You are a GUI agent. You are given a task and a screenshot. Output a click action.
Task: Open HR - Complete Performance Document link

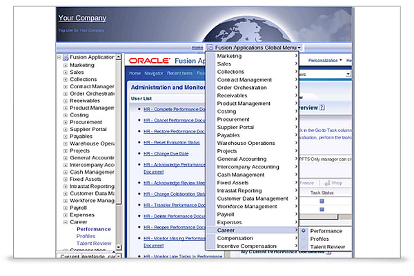point(175,109)
